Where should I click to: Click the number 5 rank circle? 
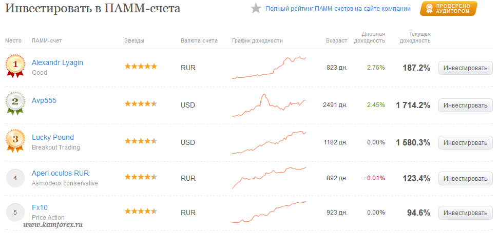(x=15, y=213)
